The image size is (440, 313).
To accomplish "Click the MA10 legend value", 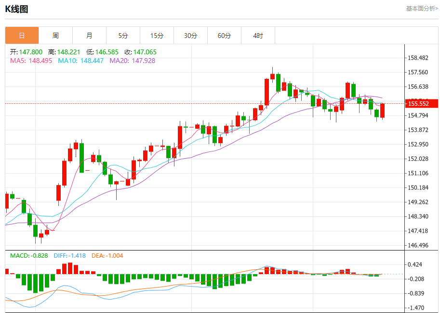I will [80, 61].
